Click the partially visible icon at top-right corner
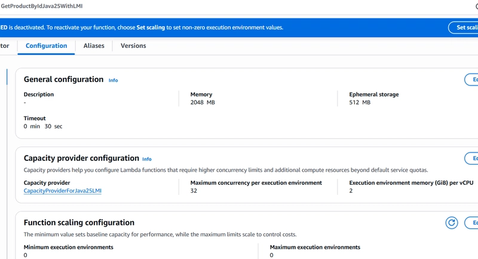Viewport: 478px width, 259px height. click(476, 5)
